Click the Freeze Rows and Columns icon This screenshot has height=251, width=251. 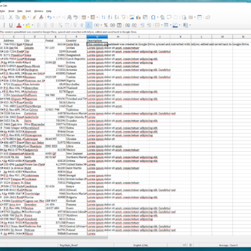coord(191,18)
